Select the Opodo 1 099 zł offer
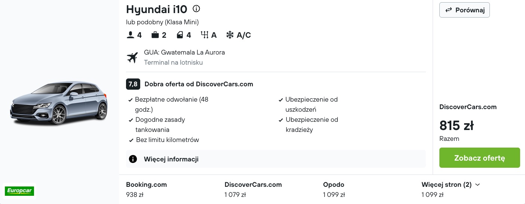 point(334,189)
